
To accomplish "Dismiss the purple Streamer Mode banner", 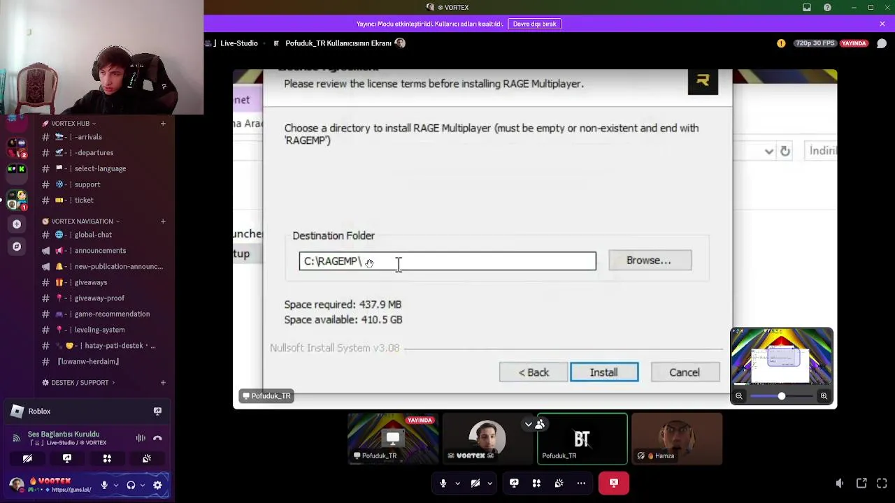I will pyautogui.click(x=882, y=24).
